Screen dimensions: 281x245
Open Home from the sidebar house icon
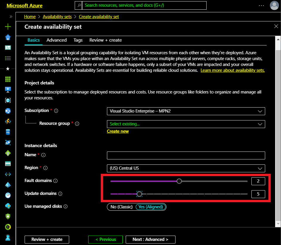(x=8, y=37)
